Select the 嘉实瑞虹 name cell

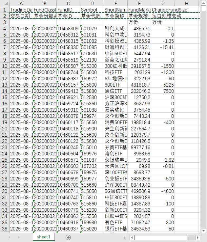pos(116,110)
